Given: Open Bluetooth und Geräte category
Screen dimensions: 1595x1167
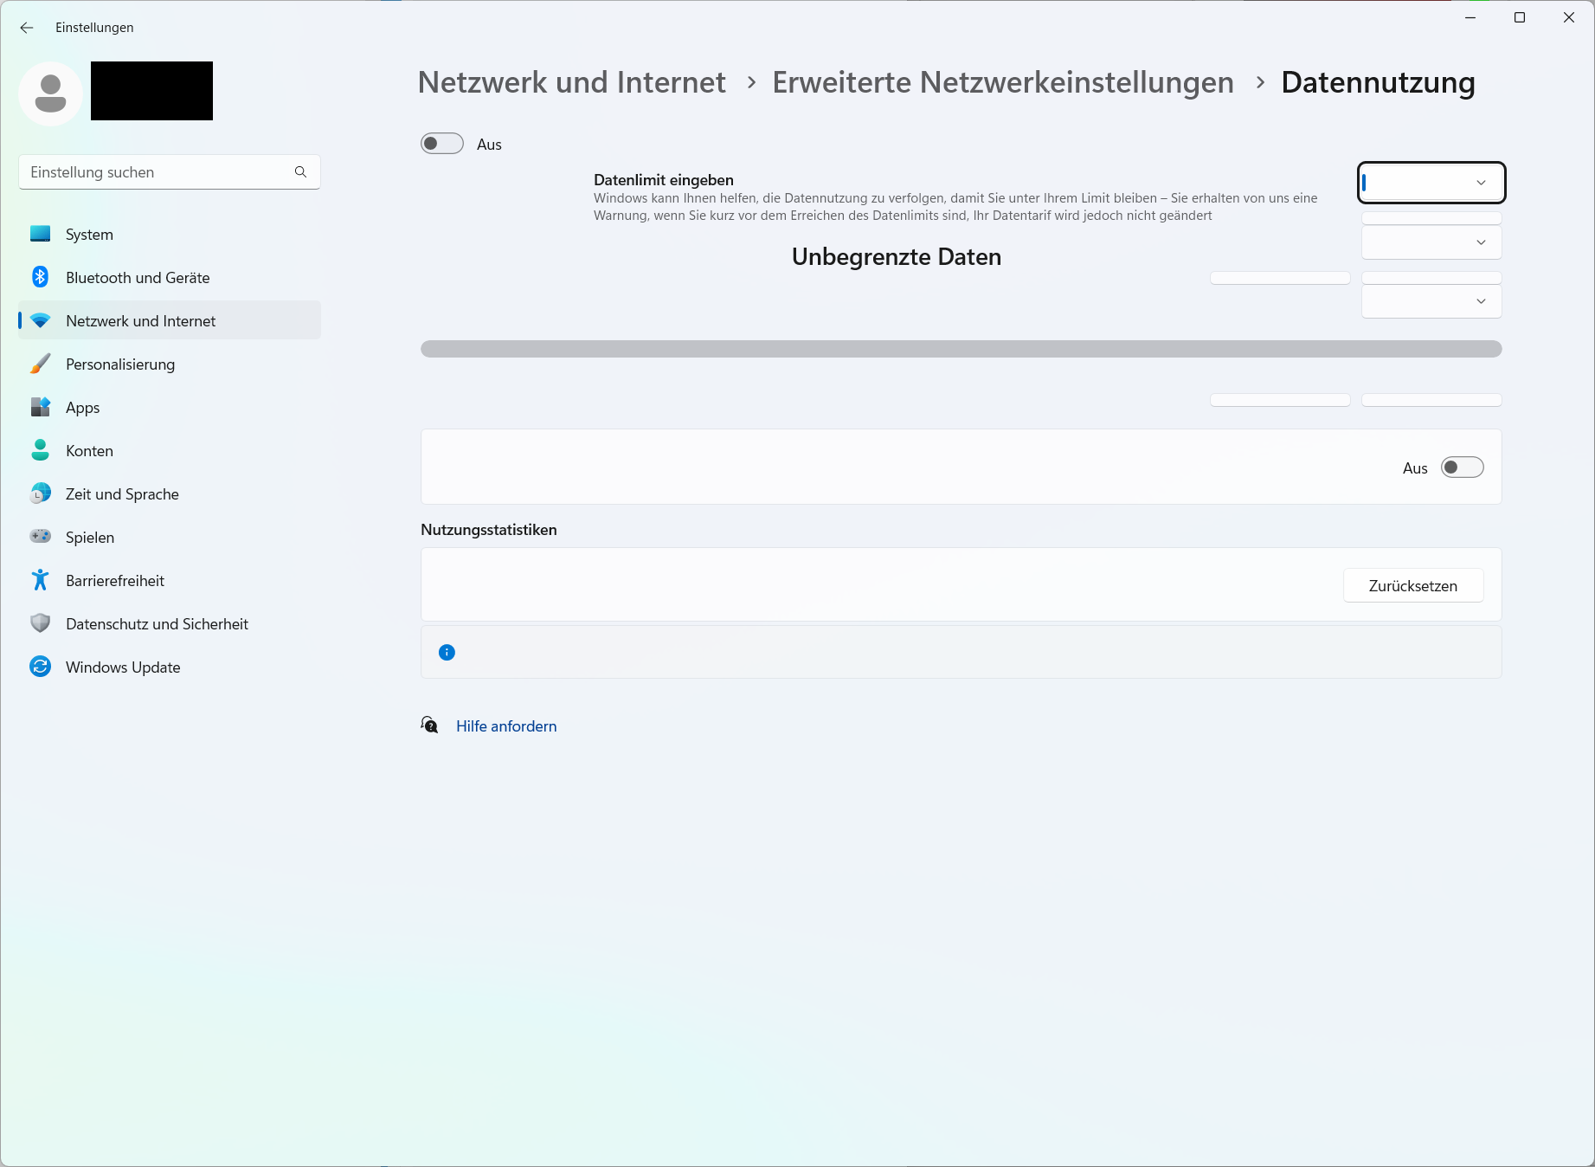Looking at the screenshot, I should (x=170, y=277).
